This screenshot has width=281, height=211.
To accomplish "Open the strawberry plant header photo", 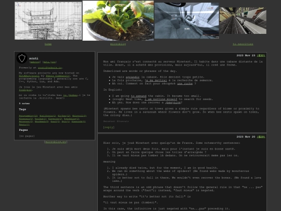I will click(118, 21).
